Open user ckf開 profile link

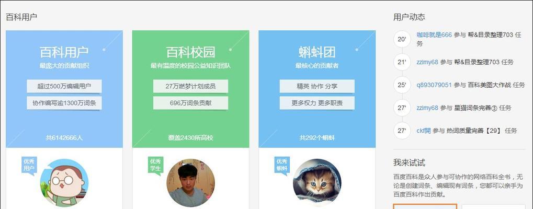pos(424,131)
